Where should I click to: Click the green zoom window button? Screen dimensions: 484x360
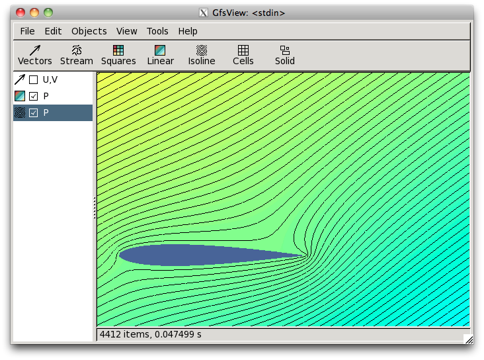tap(48, 13)
